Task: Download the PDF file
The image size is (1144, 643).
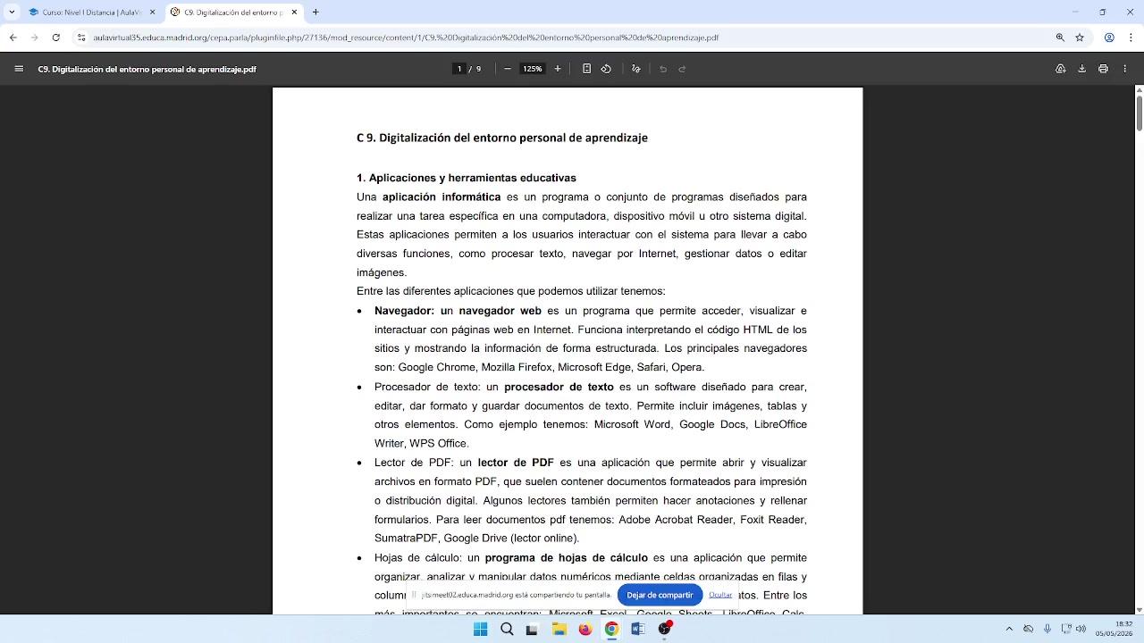Action: [x=1082, y=69]
